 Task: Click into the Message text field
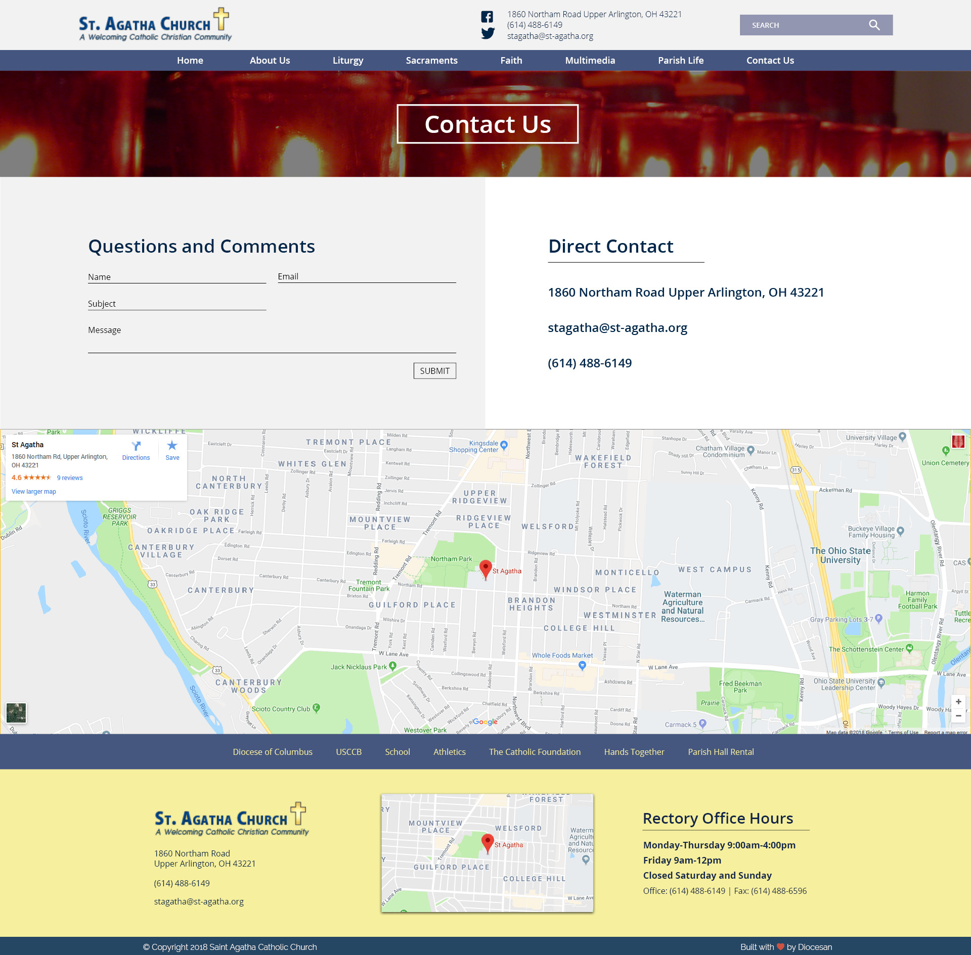(x=272, y=344)
